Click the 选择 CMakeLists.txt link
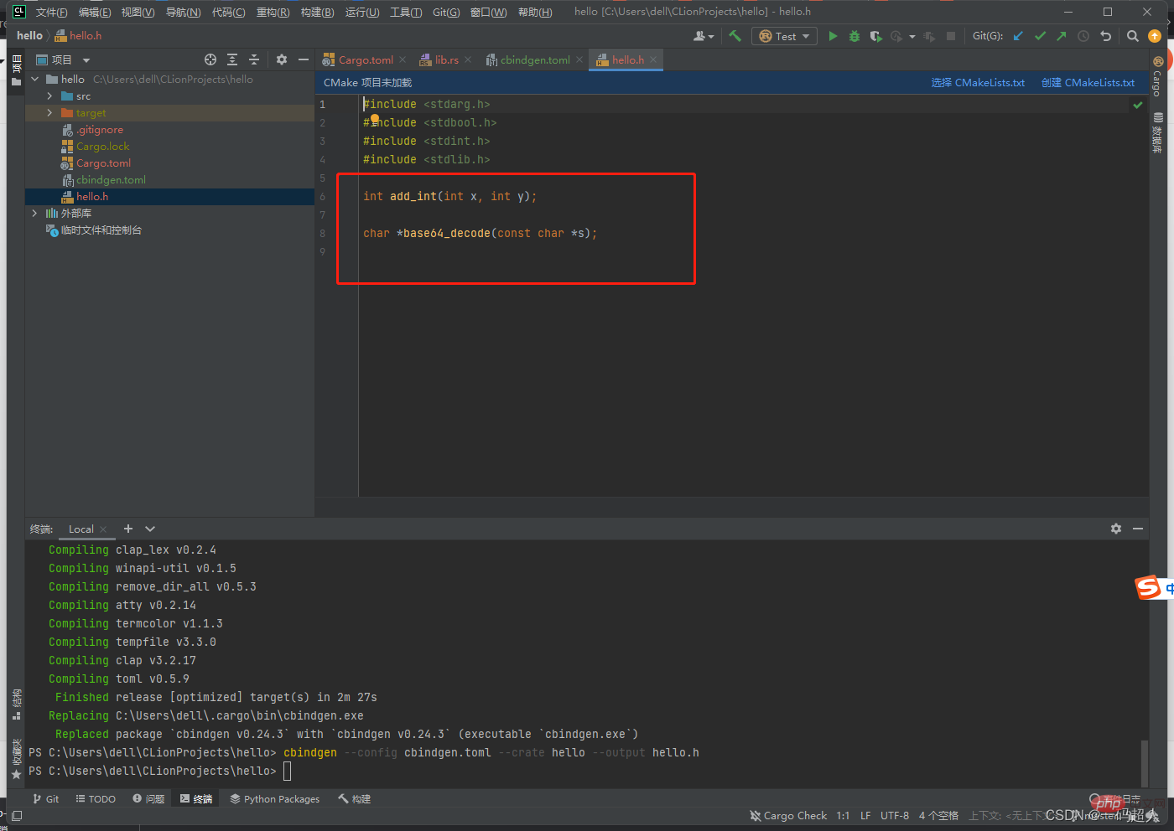Image resolution: width=1174 pixels, height=831 pixels. click(x=978, y=83)
